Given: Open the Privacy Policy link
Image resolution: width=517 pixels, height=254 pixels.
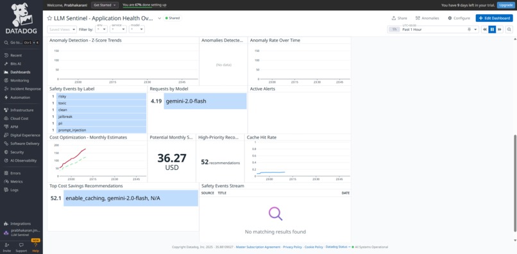Looking at the screenshot, I should (x=292, y=247).
